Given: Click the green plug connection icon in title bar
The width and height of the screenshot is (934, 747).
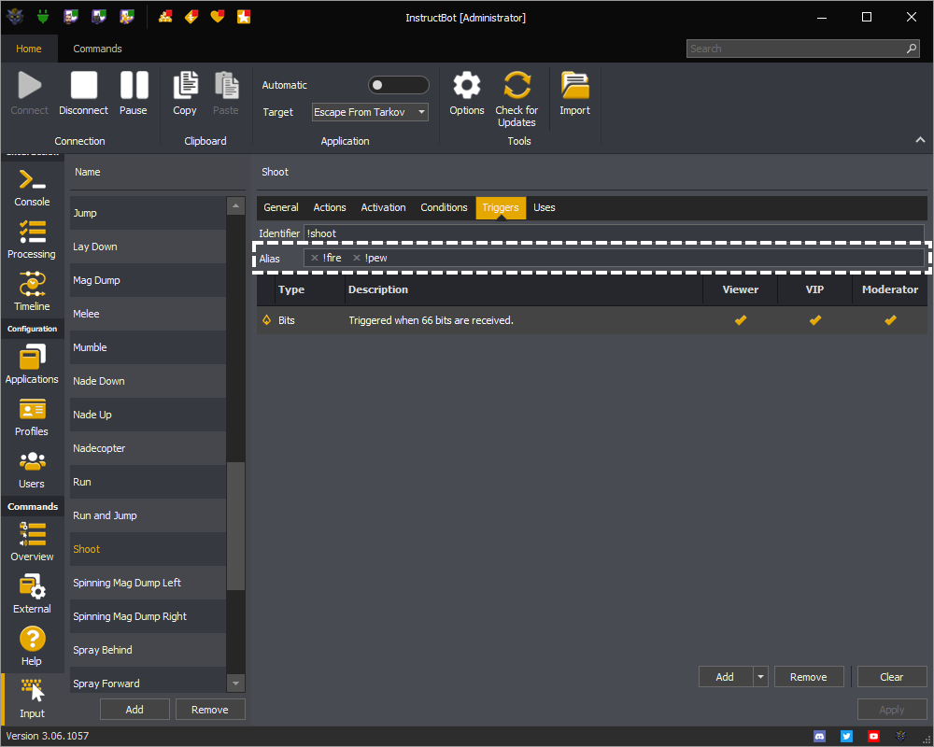Looking at the screenshot, I should click(x=42, y=17).
